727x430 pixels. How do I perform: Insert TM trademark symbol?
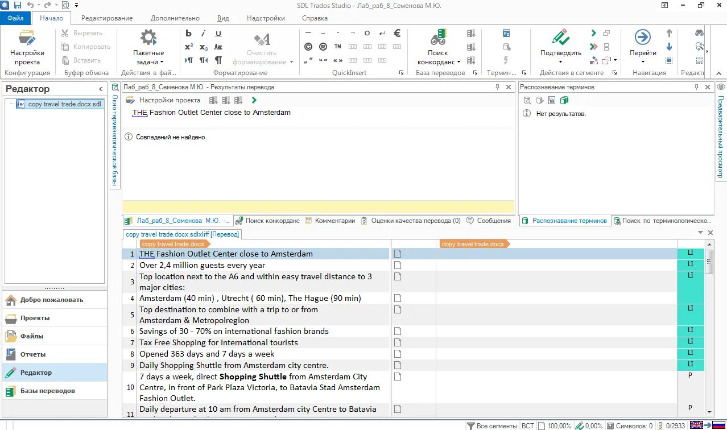coord(338,47)
